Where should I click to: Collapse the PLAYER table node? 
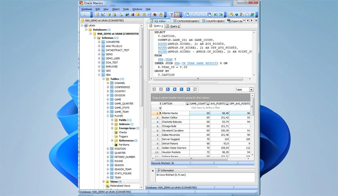click(x=108, y=116)
